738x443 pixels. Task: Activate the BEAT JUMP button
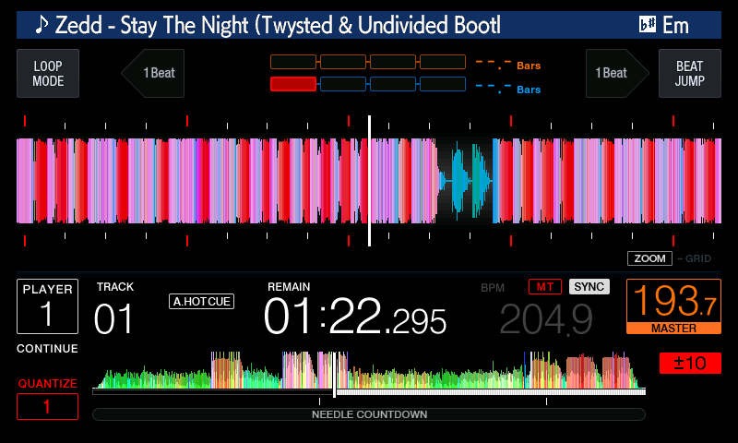pos(689,74)
